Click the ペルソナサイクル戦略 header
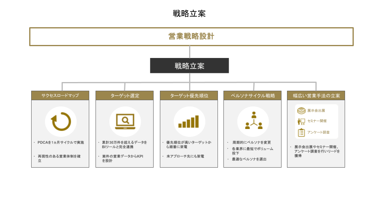Viewport: 379px width, 213px height. pos(253,95)
